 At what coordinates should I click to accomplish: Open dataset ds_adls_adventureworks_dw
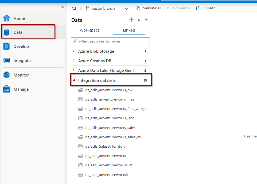point(109,90)
